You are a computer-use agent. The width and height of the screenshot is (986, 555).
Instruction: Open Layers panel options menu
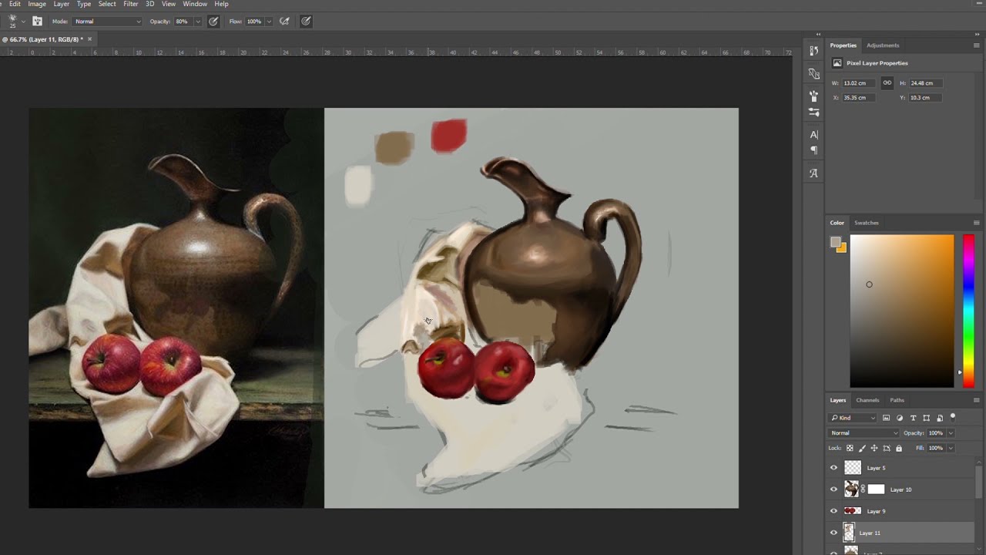coord(977,400)
